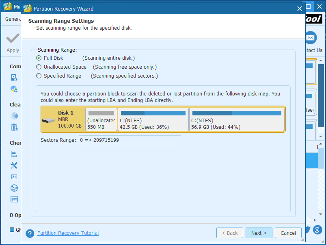Viewport: 326px width, 245px height.
Task: Click the Disk Properties list icon
Action: [14, 199]
